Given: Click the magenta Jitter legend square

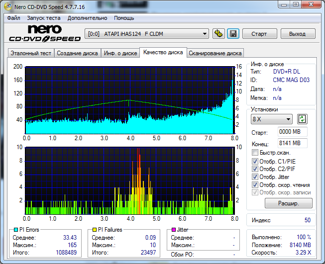Looking at the screenshot, I should pos(173,230).
